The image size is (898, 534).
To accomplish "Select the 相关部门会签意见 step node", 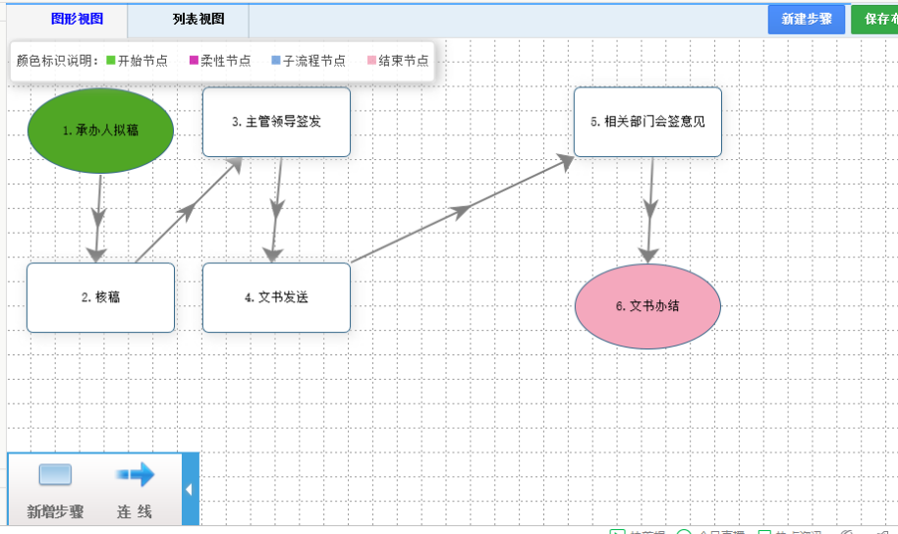I will pyautogui.click(x=647, y=122).
